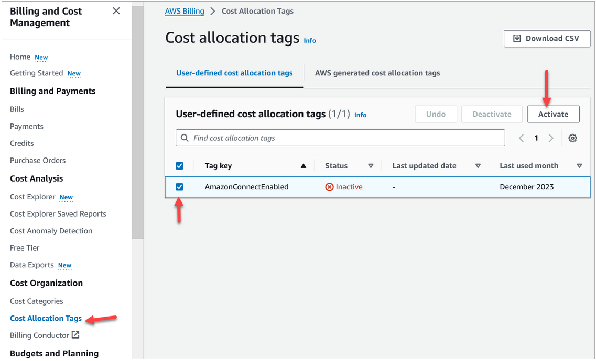
Task: Click the next page chevron
Action: 551,138
